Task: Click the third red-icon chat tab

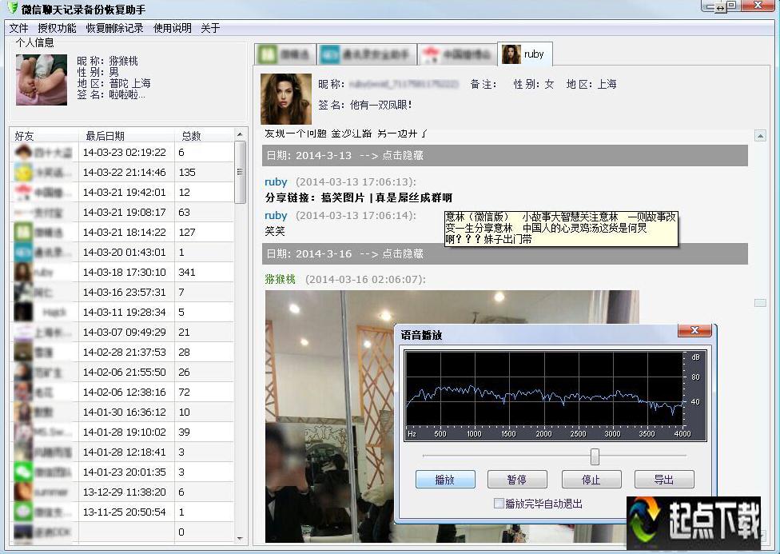Action: (x=457, y=54)
